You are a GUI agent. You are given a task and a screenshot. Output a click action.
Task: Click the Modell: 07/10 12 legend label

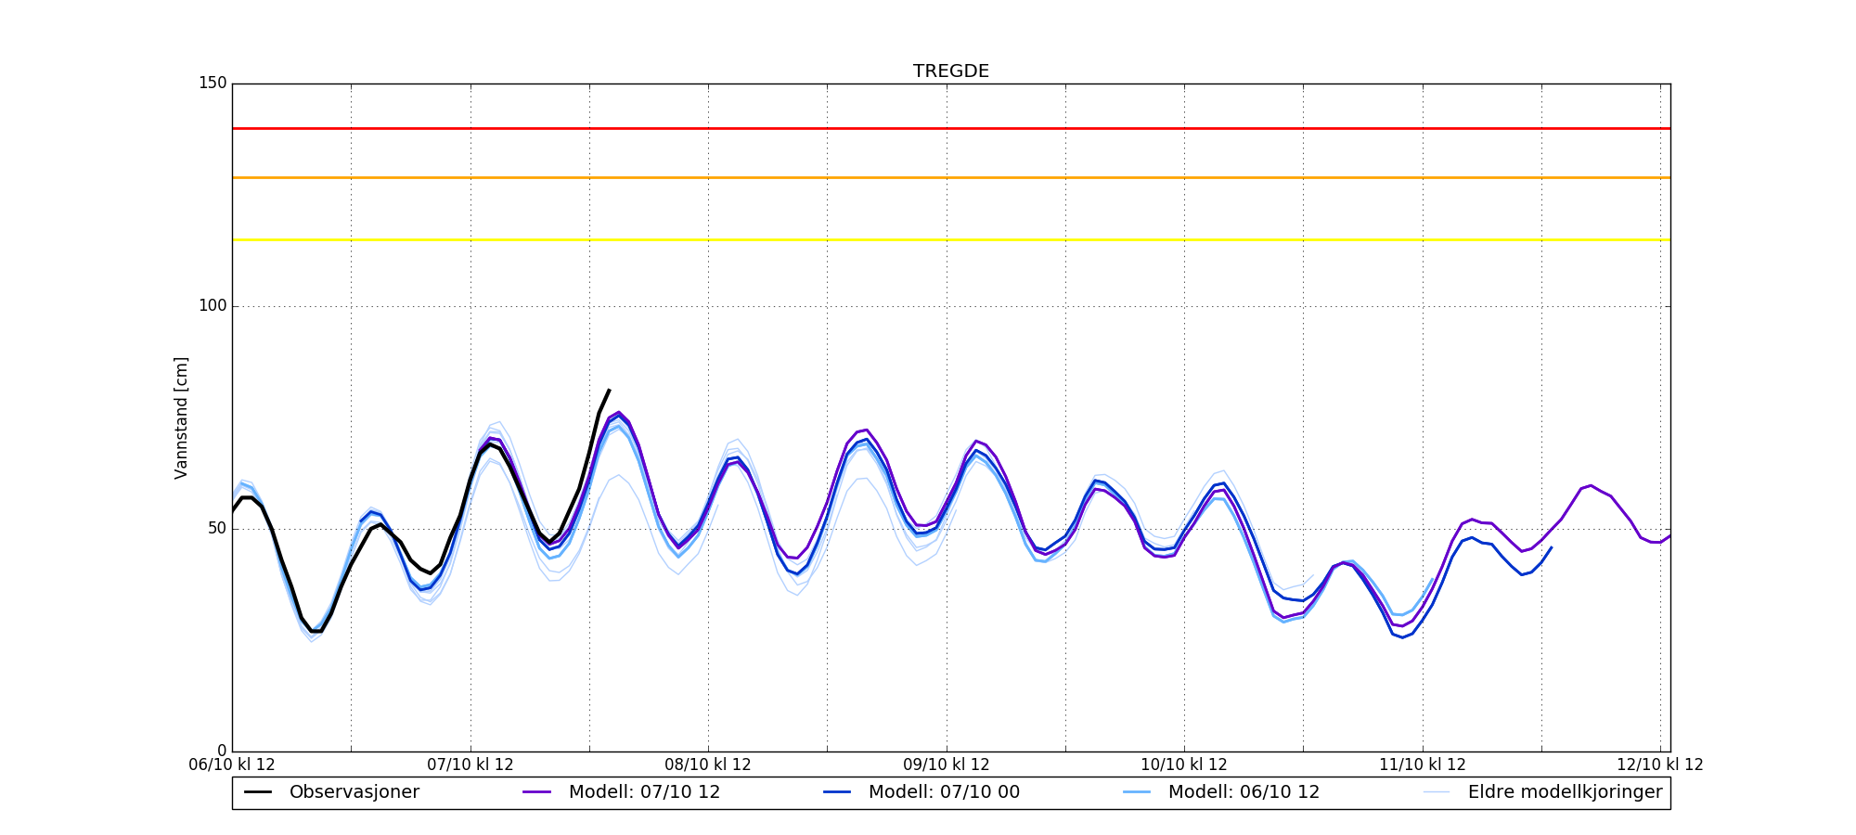[644, 792]
